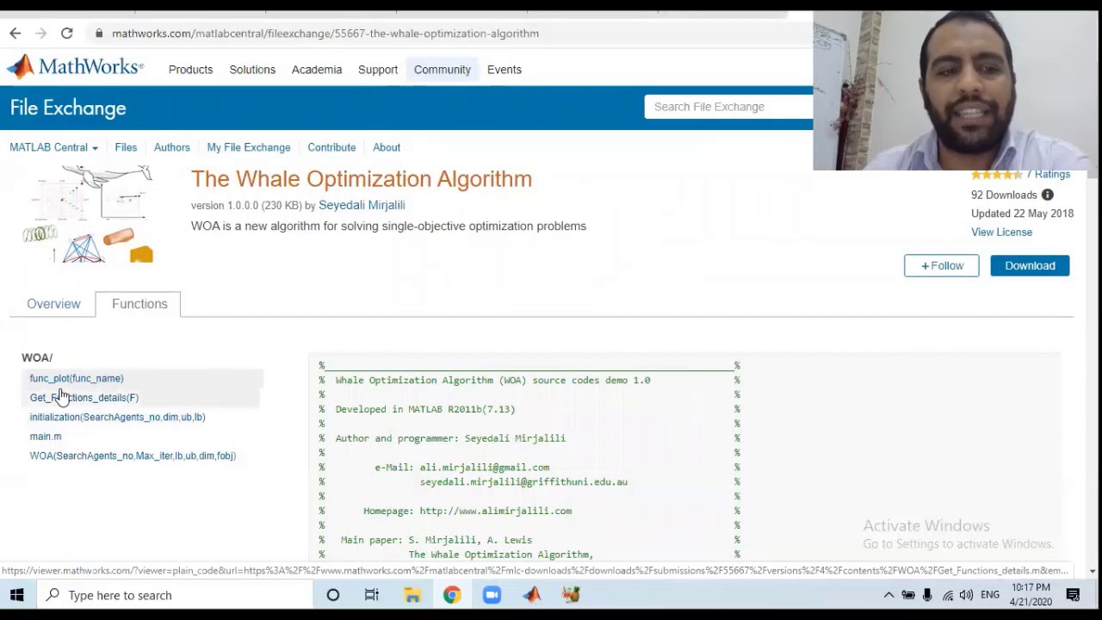Click the downloads info icon next to 92 Downloads

coord(1047,195)
